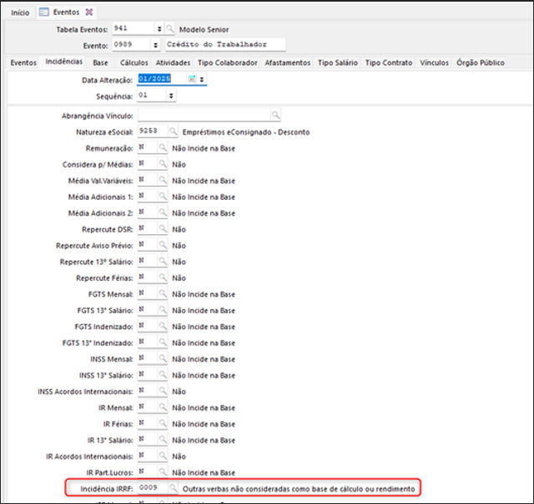Click Natureza eSocial field showing 9253
This screenshot has width=534, height=504.
pyautogui.click(x=153, y=131)
